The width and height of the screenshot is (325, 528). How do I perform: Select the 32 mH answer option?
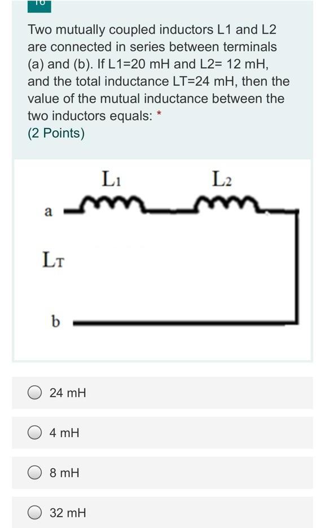pos(35,513)
